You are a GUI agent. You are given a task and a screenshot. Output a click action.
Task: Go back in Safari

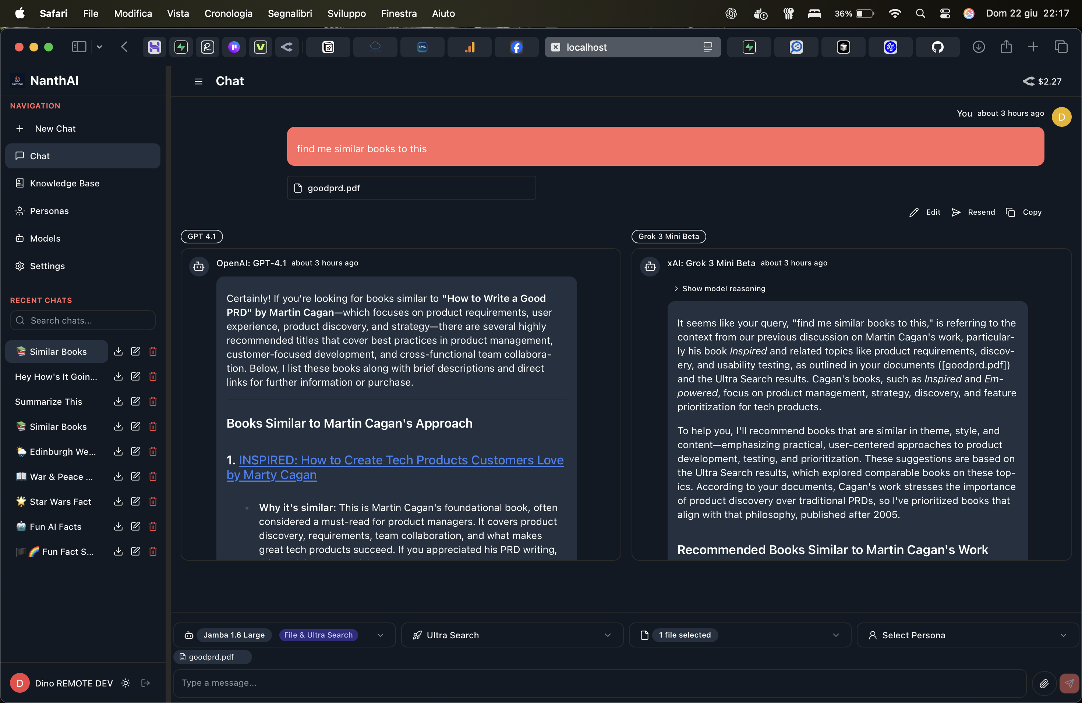124,47
